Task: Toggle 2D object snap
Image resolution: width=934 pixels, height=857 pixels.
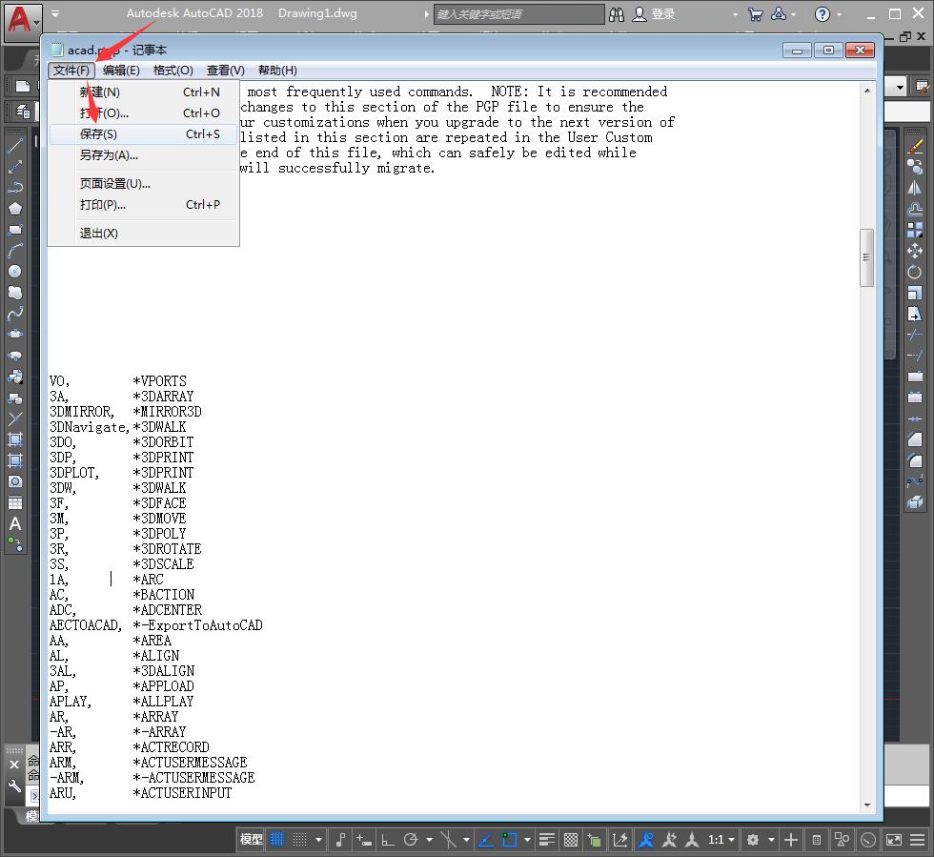Action: pos(509,840)
